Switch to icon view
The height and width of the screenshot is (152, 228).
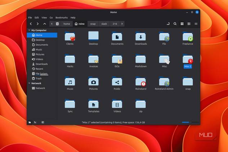click(182, 24)
